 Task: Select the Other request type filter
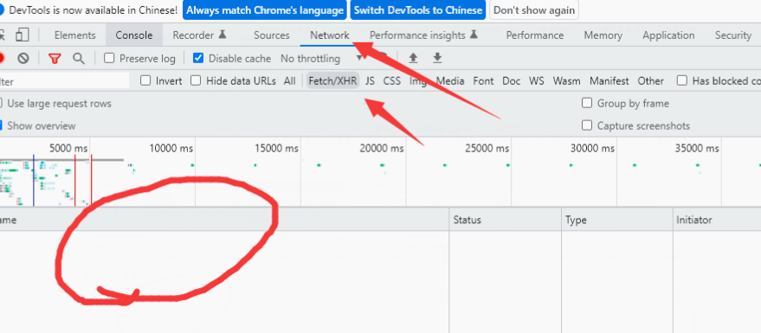650,81
